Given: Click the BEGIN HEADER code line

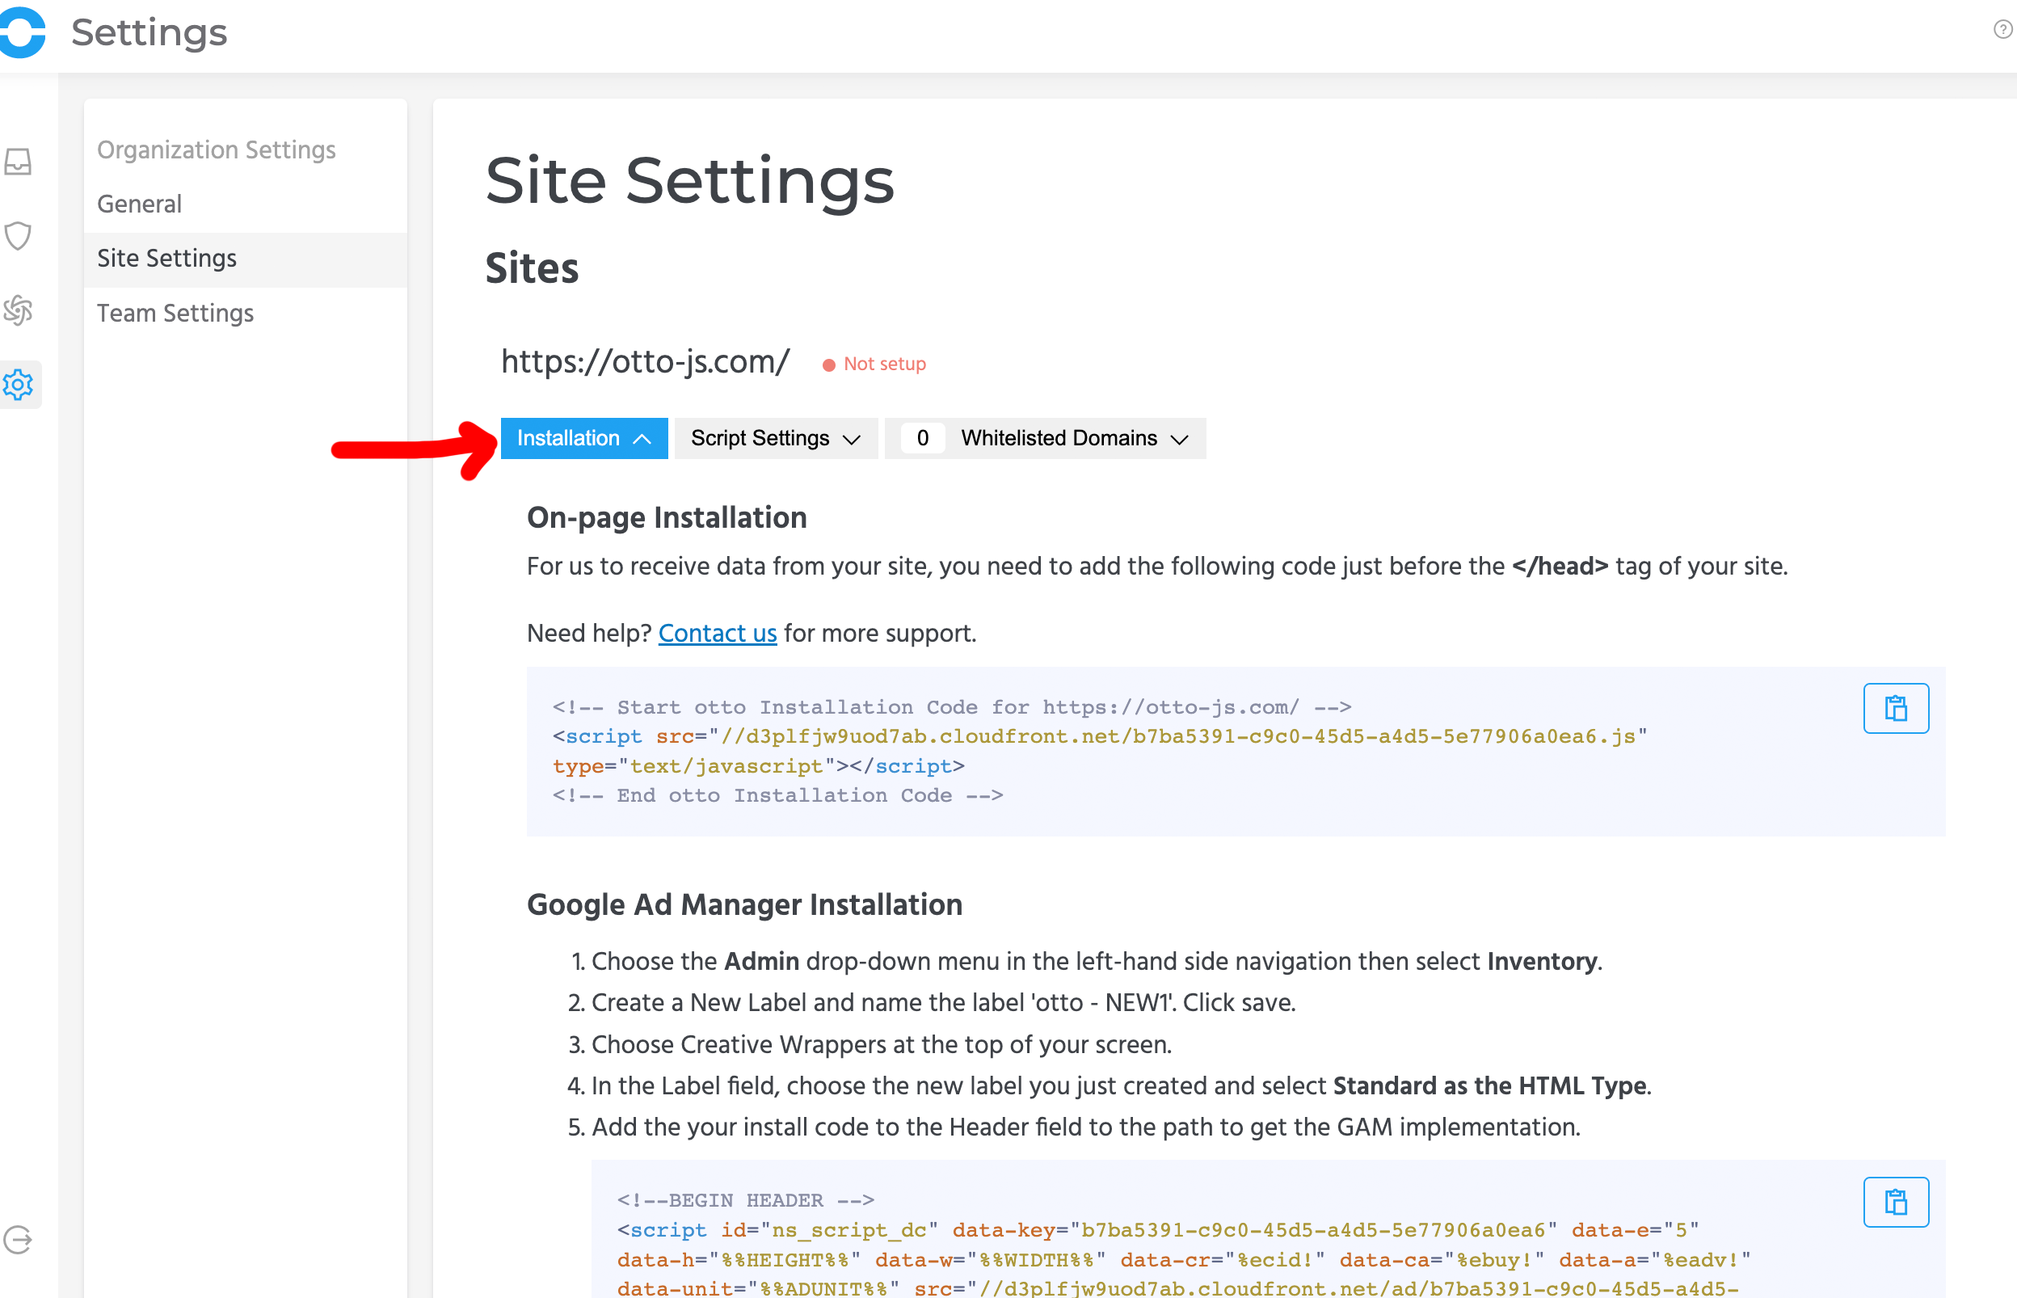Looking at the screenshot, I should pyautogui.click(x=746, y=1200).
